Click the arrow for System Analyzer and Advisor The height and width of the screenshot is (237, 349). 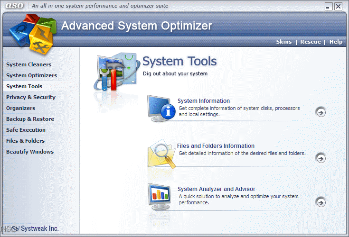[x=321, y=202]
